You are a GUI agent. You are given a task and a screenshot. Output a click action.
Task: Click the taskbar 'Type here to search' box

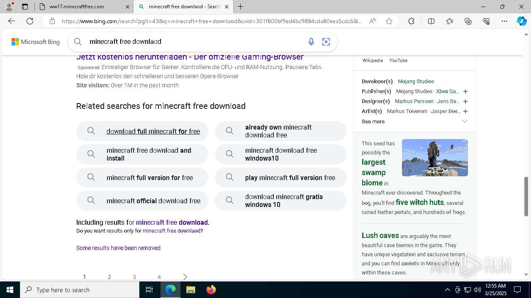[80, 290]
